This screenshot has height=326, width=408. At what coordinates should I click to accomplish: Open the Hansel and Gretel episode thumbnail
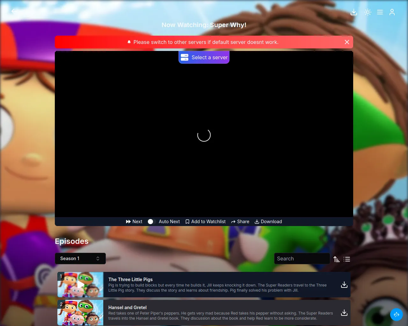80,313
